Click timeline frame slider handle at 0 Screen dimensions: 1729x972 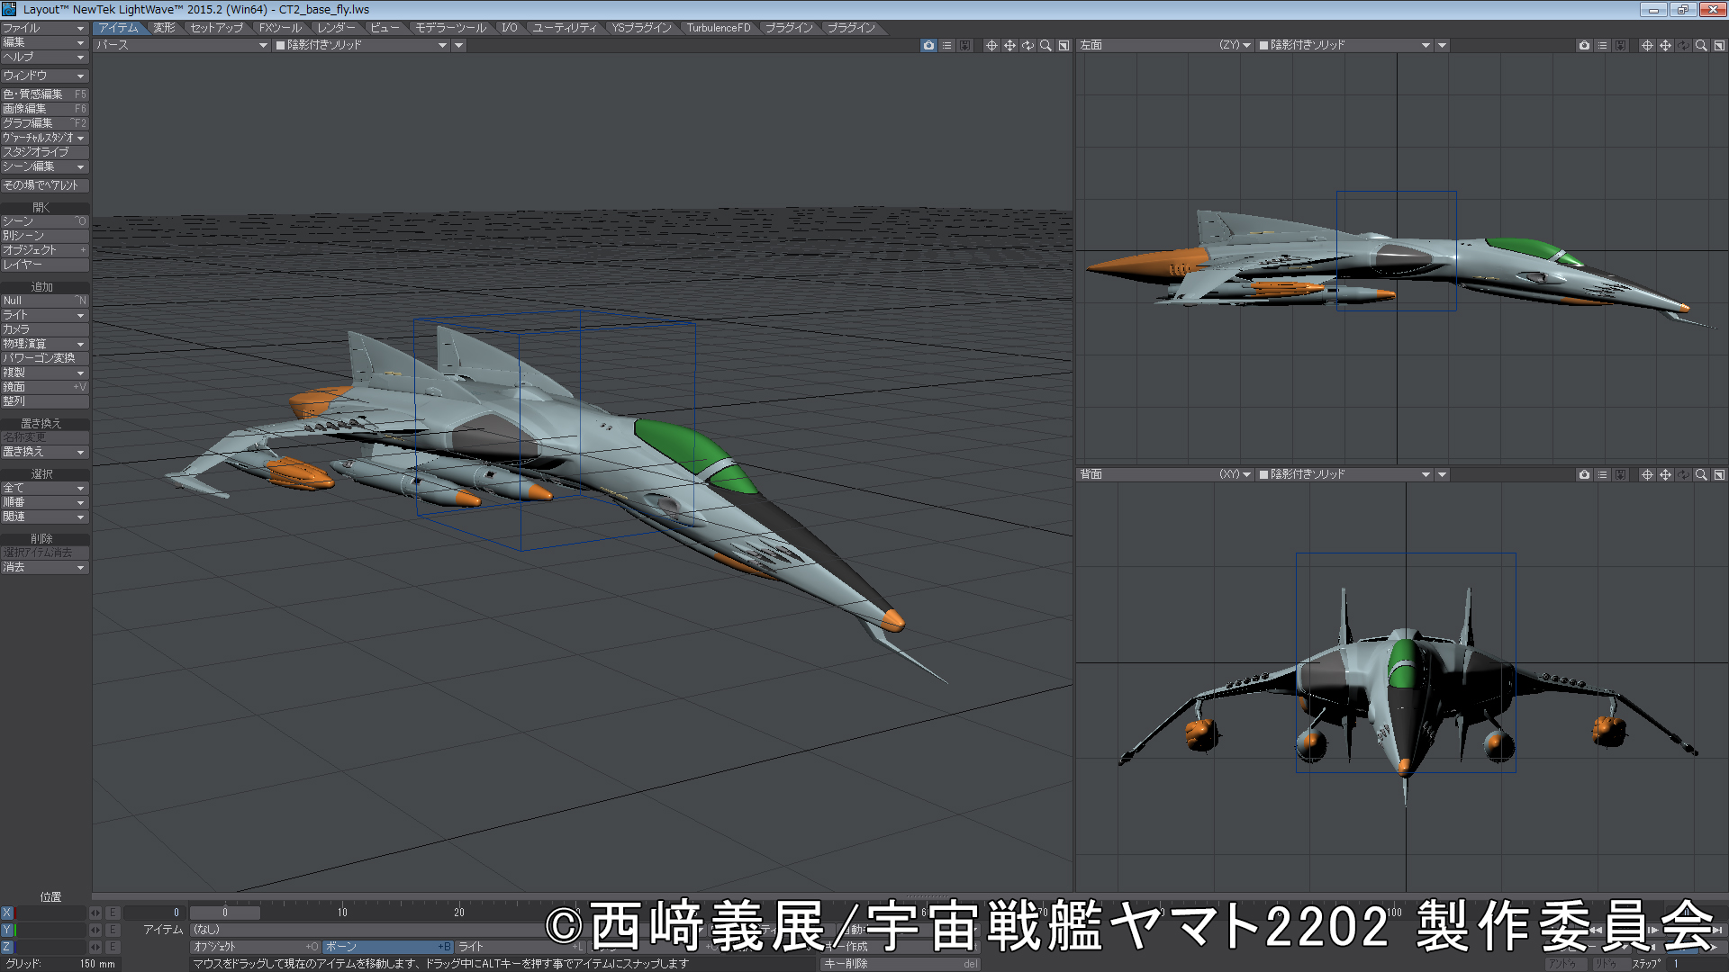point(225,913)
